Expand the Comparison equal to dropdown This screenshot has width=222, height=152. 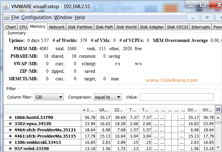tap(108, 97)
